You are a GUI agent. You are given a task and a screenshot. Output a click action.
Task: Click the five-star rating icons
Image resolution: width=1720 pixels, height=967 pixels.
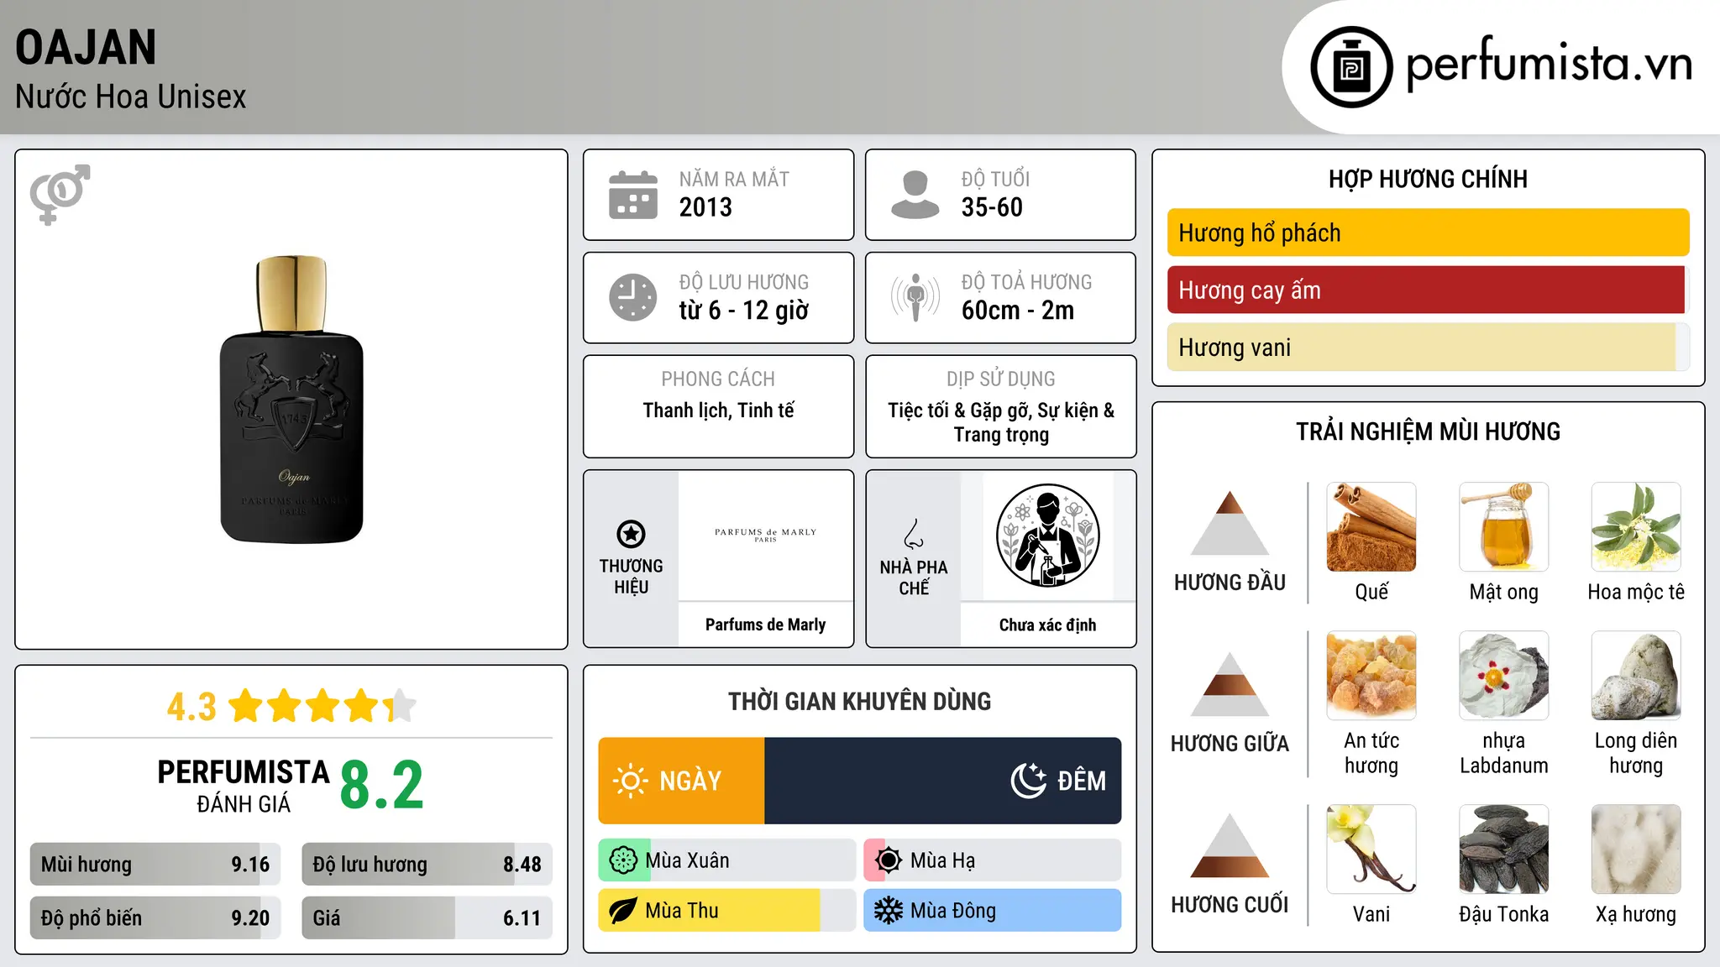[x=322, y=706]
